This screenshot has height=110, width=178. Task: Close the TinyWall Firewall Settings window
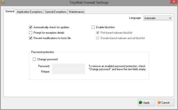[x=174, y=2]
